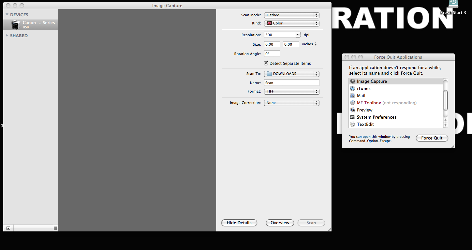Select the Fresh Start 3 desktop drive icon
The width and height of the screenshot is (472, 250).
coord(453,5)
